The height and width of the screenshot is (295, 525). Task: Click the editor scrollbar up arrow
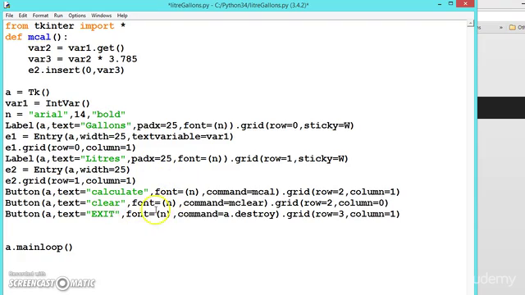pos(470,24)
